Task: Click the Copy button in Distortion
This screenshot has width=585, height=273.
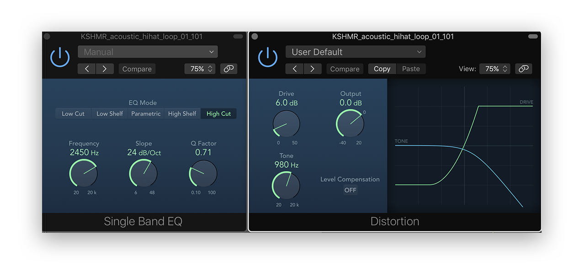Action: pos(382,69)
